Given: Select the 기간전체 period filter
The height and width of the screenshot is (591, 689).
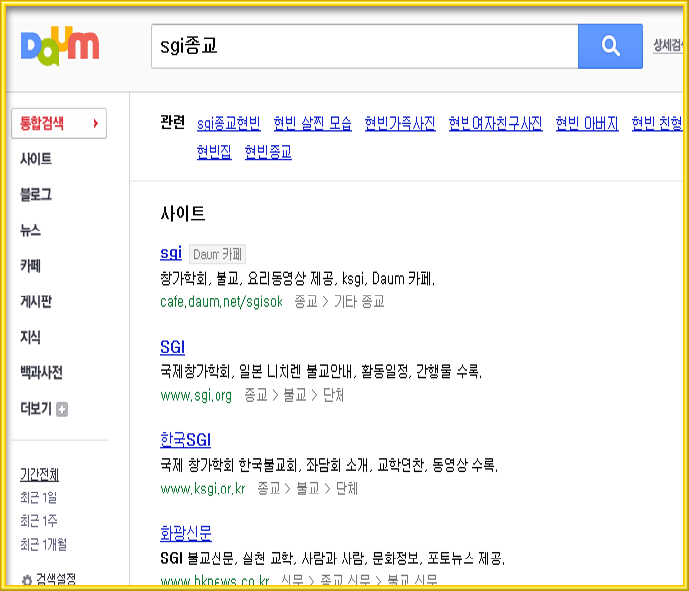Looking at the screenshot, I should tap(39, 475).
